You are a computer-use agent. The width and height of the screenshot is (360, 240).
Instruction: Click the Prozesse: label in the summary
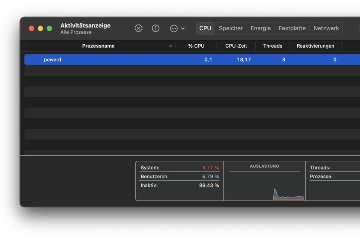321,177
